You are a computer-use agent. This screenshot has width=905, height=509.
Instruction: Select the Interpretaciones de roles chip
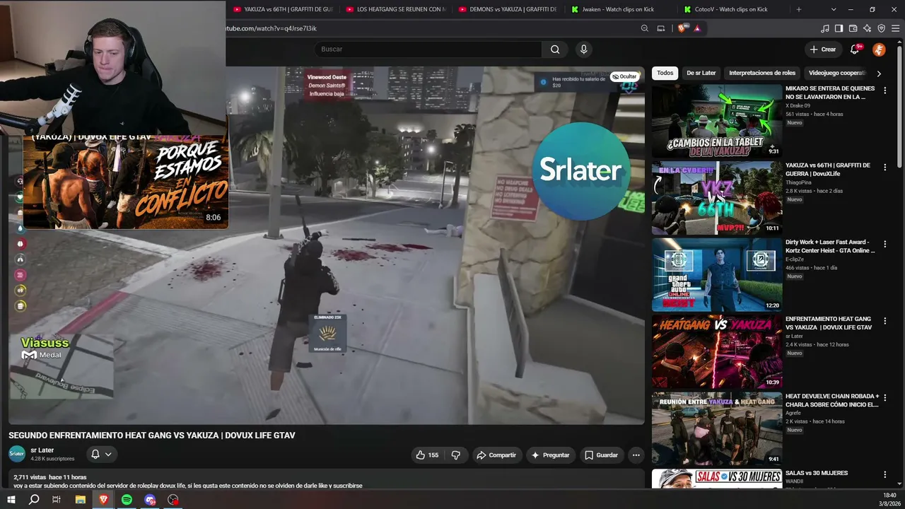tap(762, 73)
